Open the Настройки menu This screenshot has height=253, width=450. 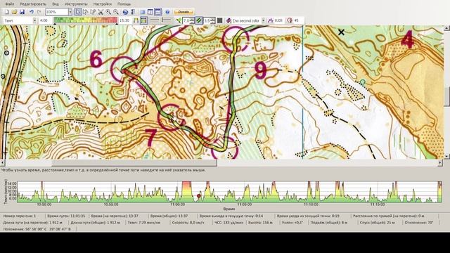click(x=103, y=4)
